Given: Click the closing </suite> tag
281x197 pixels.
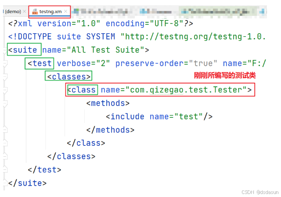Looking at the screenshot, I should pyautogui.click(x=27, y=183).
